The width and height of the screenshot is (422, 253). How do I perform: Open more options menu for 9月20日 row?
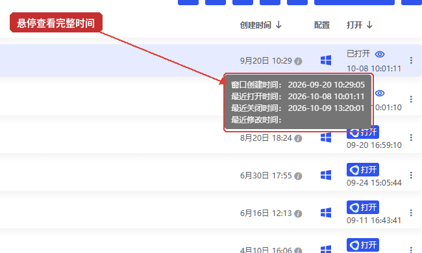point(411,60)
